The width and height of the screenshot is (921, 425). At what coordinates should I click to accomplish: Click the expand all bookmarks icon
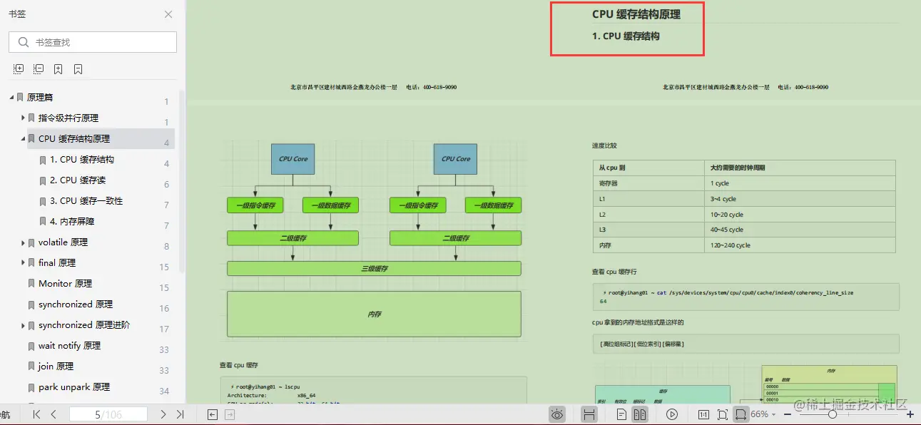(19, 69)
